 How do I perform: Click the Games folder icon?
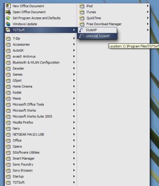click(x=8, y=74)
